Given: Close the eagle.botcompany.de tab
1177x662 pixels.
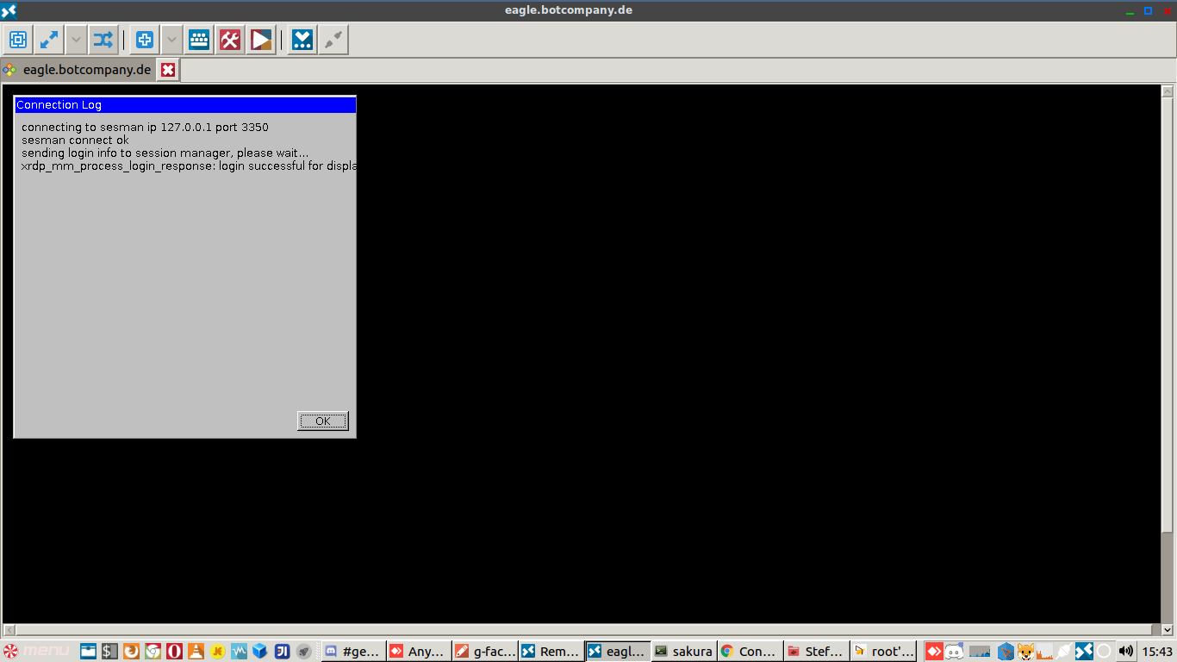Looking at the screenshot, I should pos(168,70).
